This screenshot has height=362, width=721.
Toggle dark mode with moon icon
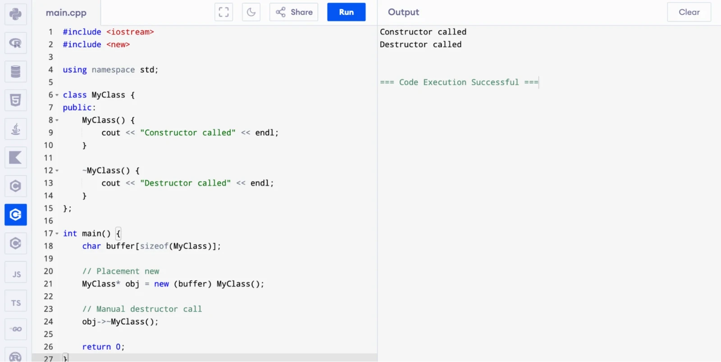(251, 12)
